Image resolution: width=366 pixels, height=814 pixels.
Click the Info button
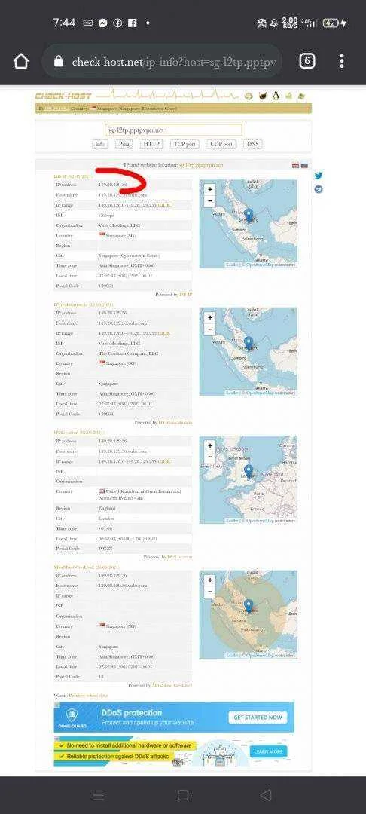(100, 144)
